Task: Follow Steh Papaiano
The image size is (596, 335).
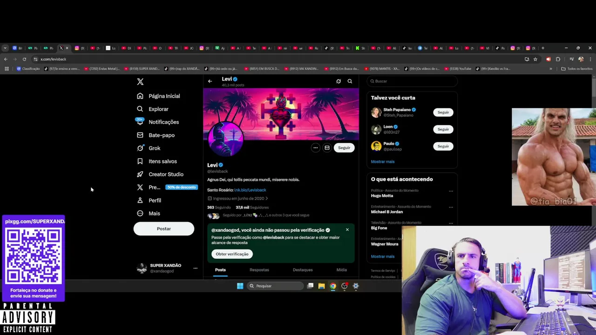Action: [x=443, y=112]
